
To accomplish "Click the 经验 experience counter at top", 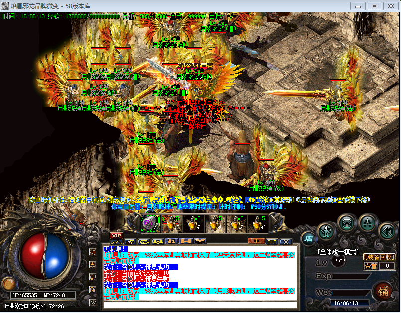I will point(83,16).
